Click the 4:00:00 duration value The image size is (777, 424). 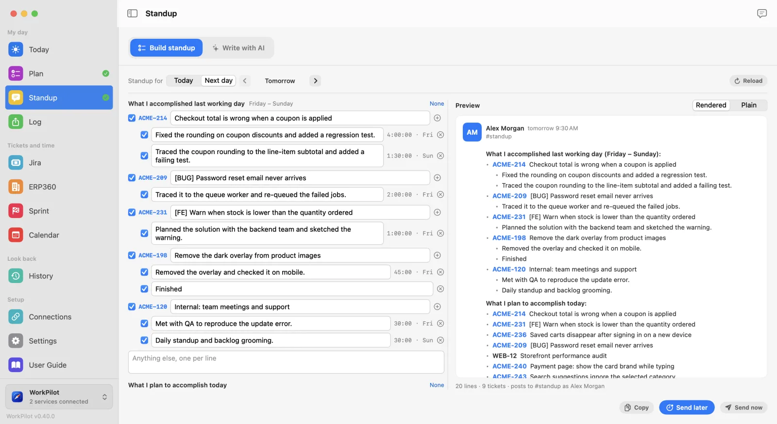(399, 135)
